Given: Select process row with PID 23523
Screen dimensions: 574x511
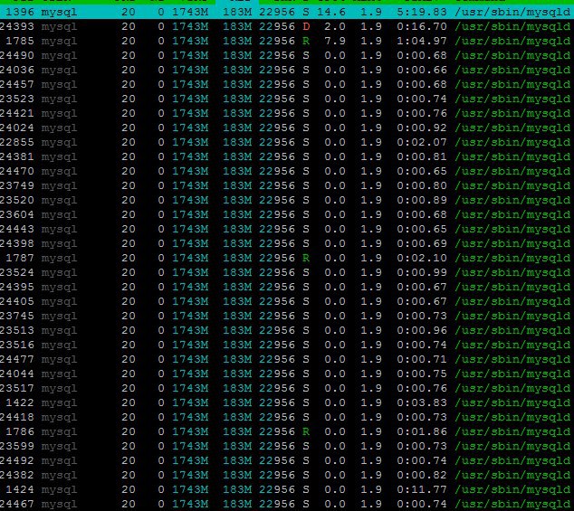Looking at the screenshot, I should tap(287, 99).
